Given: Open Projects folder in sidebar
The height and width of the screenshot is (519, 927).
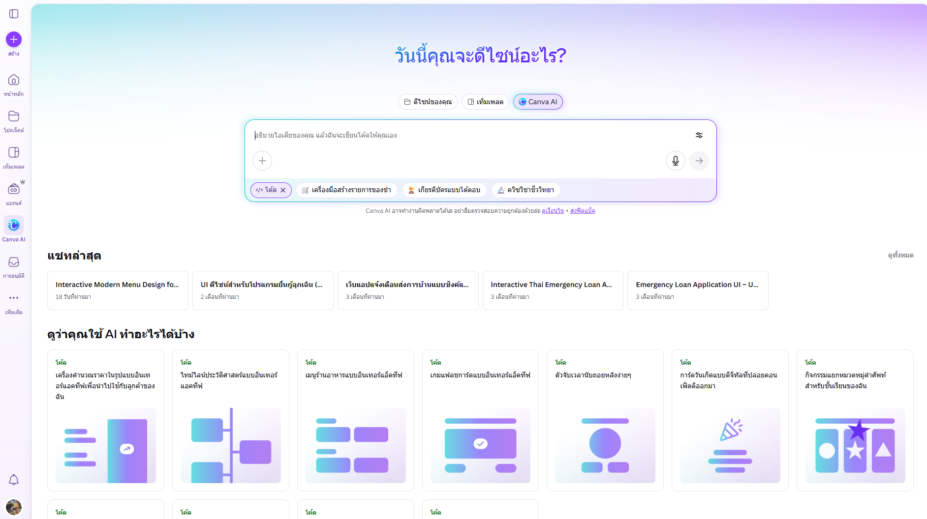Looking at the screenshot, I should pos(14,116).
